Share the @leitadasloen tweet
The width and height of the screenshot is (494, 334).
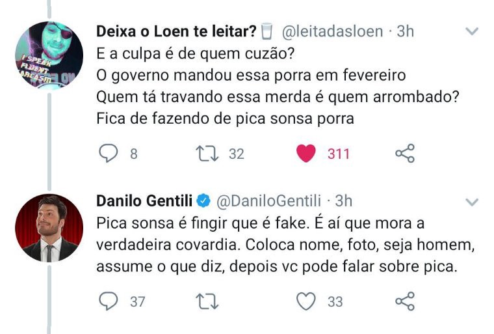point(404,154)
